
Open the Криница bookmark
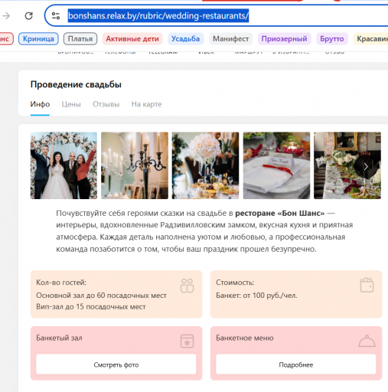coord(38,39)
